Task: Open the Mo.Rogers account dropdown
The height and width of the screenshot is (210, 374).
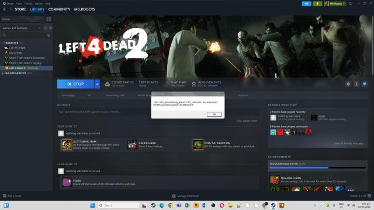Action: (x=335, y=3)
